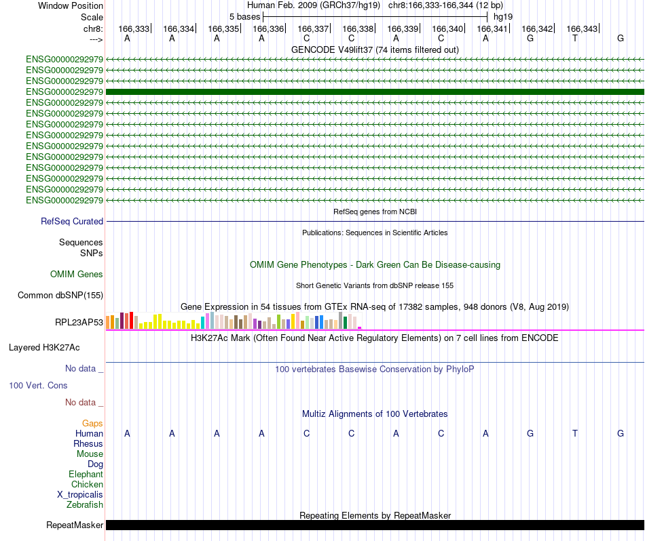645x541 pixels.
Task: Click the Scale track label
Action: pyautogui.click(x=92, y=17)
